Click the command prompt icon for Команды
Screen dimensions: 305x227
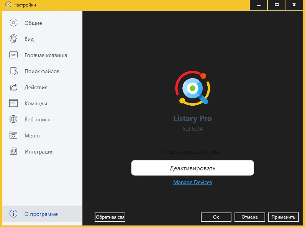[13, 103]
